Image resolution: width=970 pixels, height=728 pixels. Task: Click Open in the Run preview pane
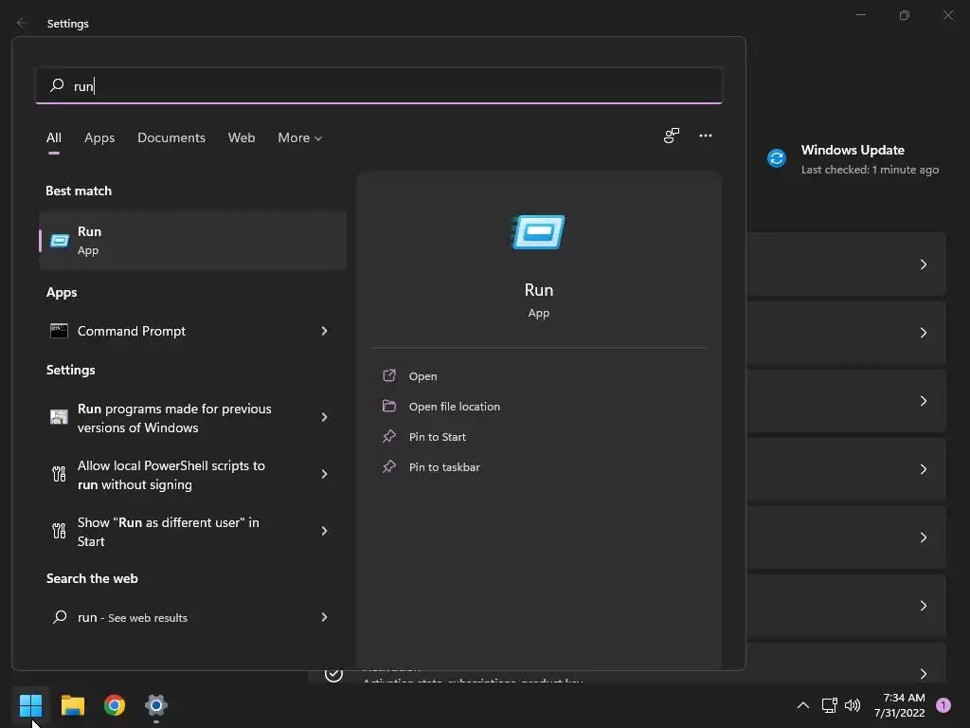(x=423, y=376)
